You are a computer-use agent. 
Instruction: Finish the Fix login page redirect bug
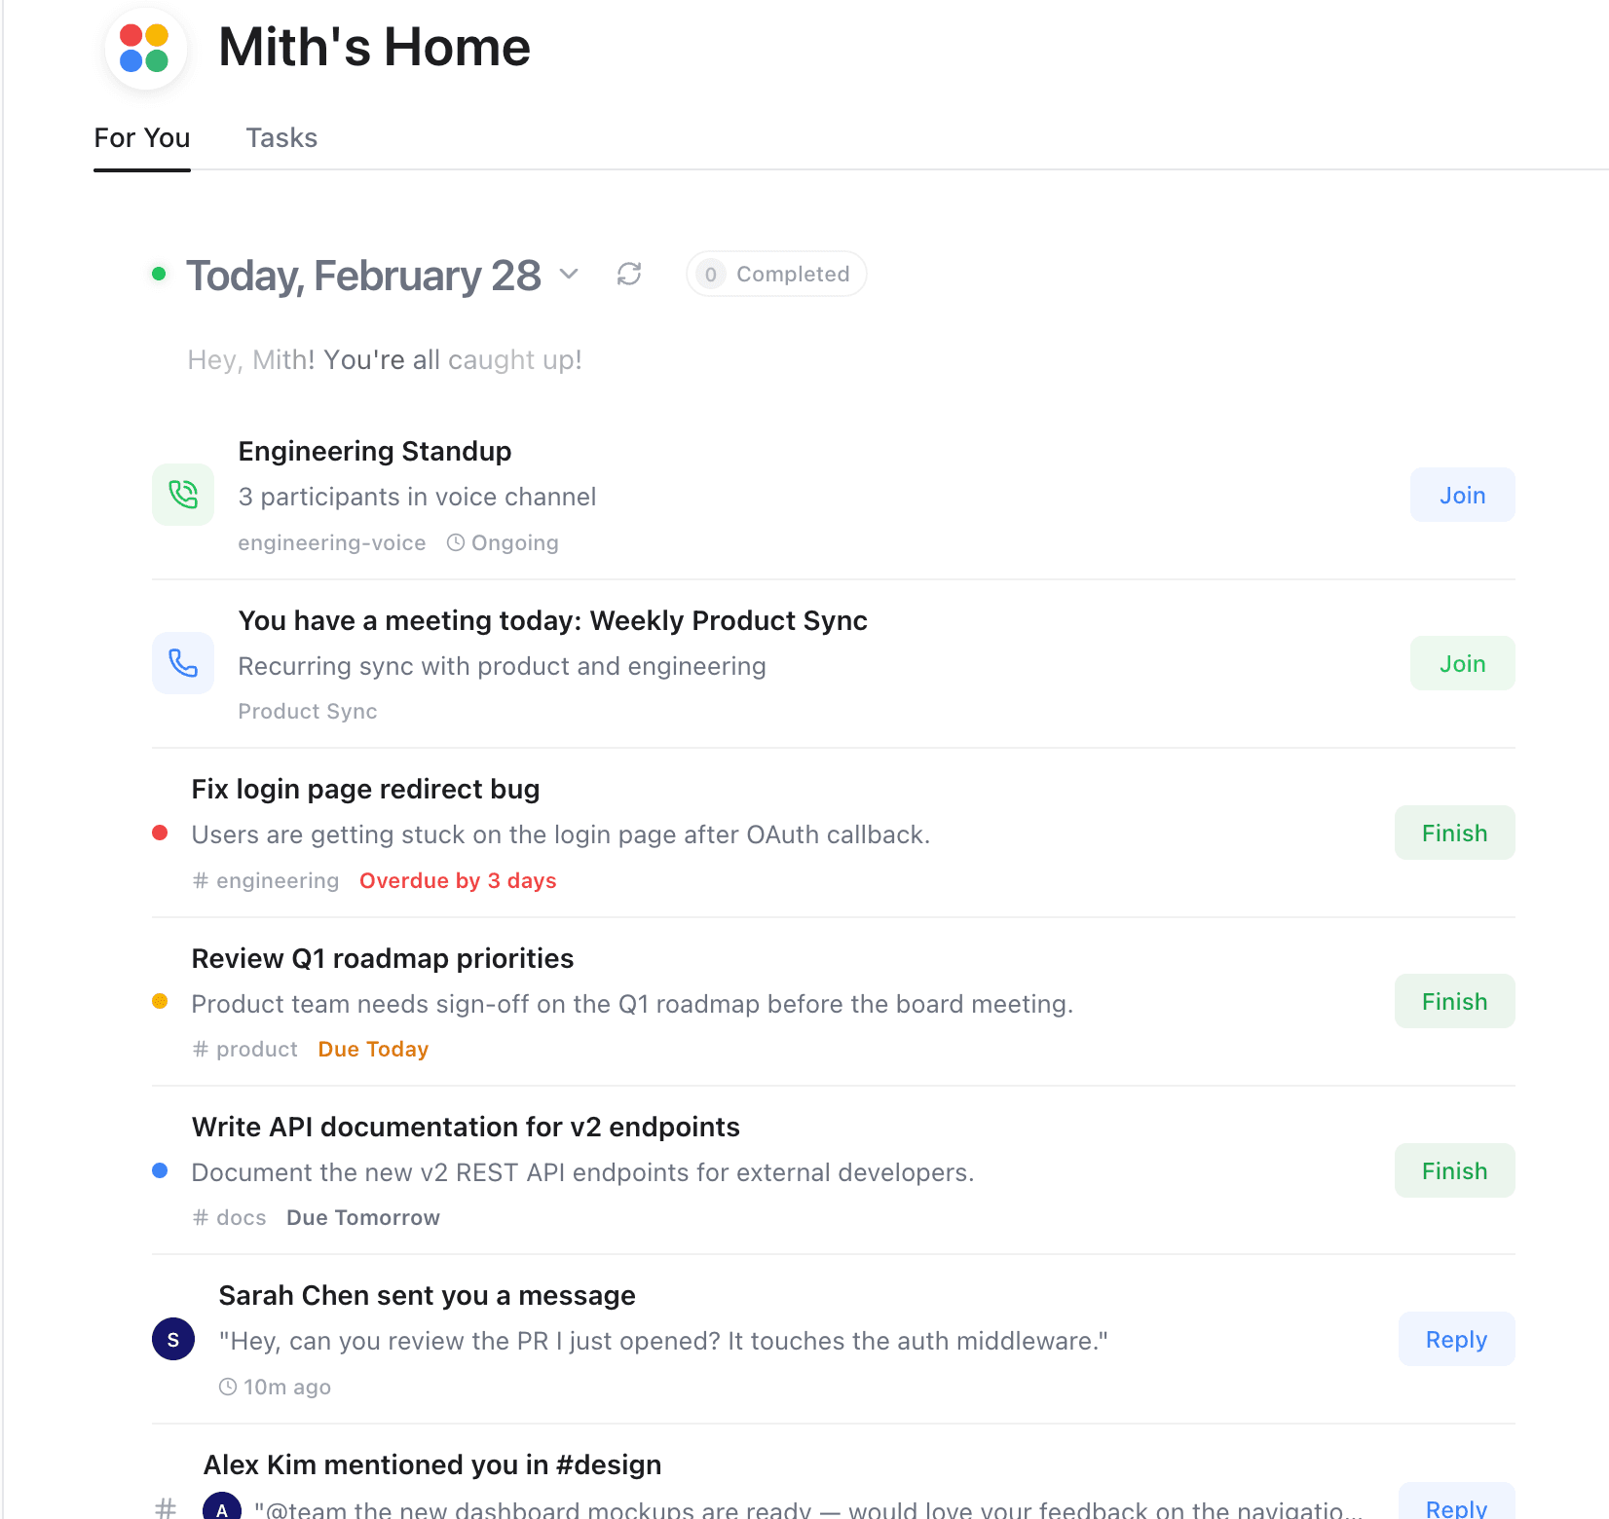tap(1454, 833)
